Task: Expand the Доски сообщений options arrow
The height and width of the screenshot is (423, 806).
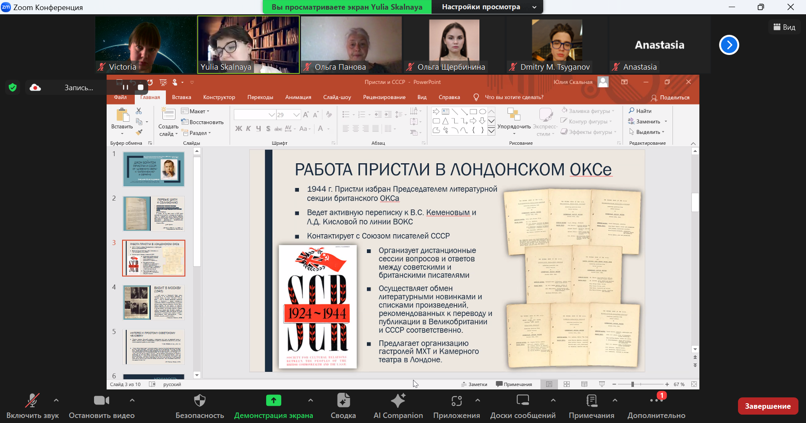Action: (553, 400)
